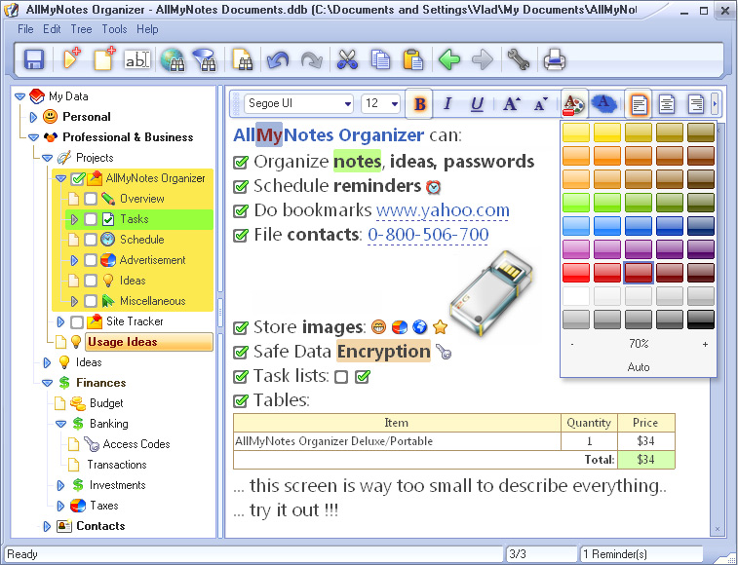Check the Schedule tree checkbox

tap(91, 240)
